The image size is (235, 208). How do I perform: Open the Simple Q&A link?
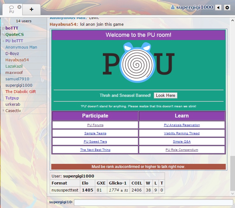point(182,141)
